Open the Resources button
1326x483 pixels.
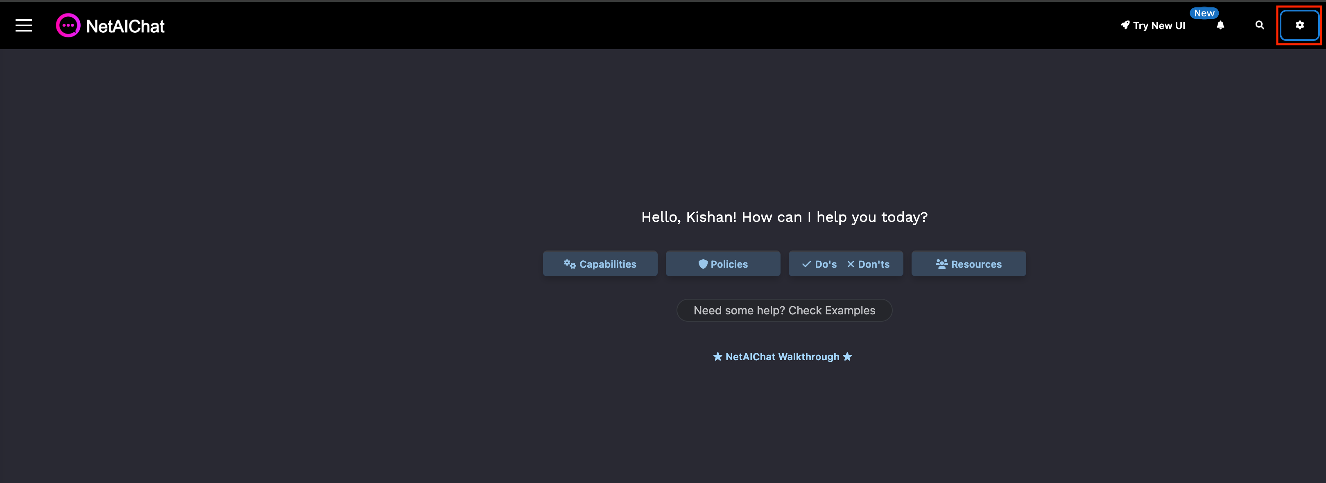(x=969, y=264)
